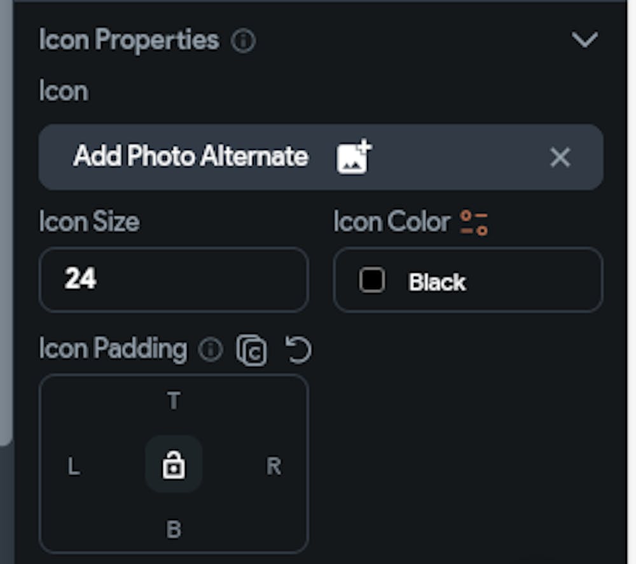Toggle the padding lock icon
636x564 pixels.
pos(174,465)
